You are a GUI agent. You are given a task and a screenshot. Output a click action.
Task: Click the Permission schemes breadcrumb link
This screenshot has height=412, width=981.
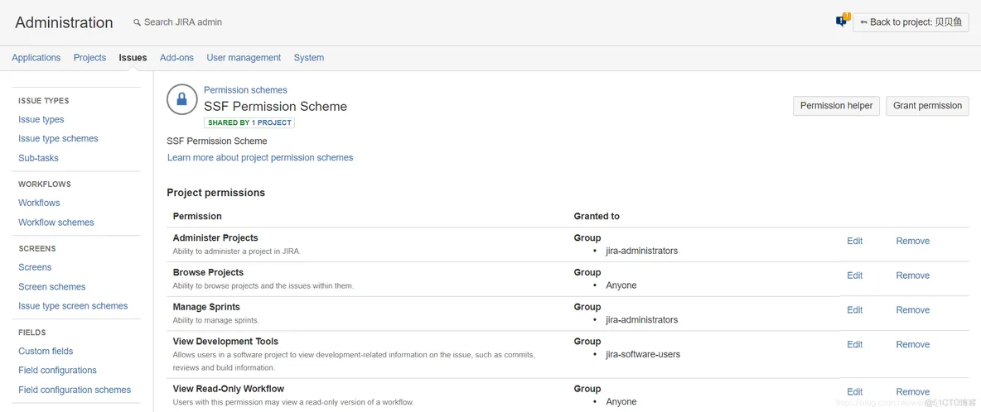245,90
